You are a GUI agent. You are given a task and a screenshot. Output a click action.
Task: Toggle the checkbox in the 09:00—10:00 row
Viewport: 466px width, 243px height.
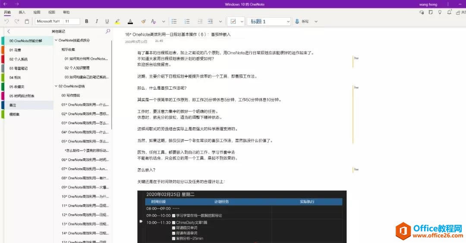click(x=173, y=216)
